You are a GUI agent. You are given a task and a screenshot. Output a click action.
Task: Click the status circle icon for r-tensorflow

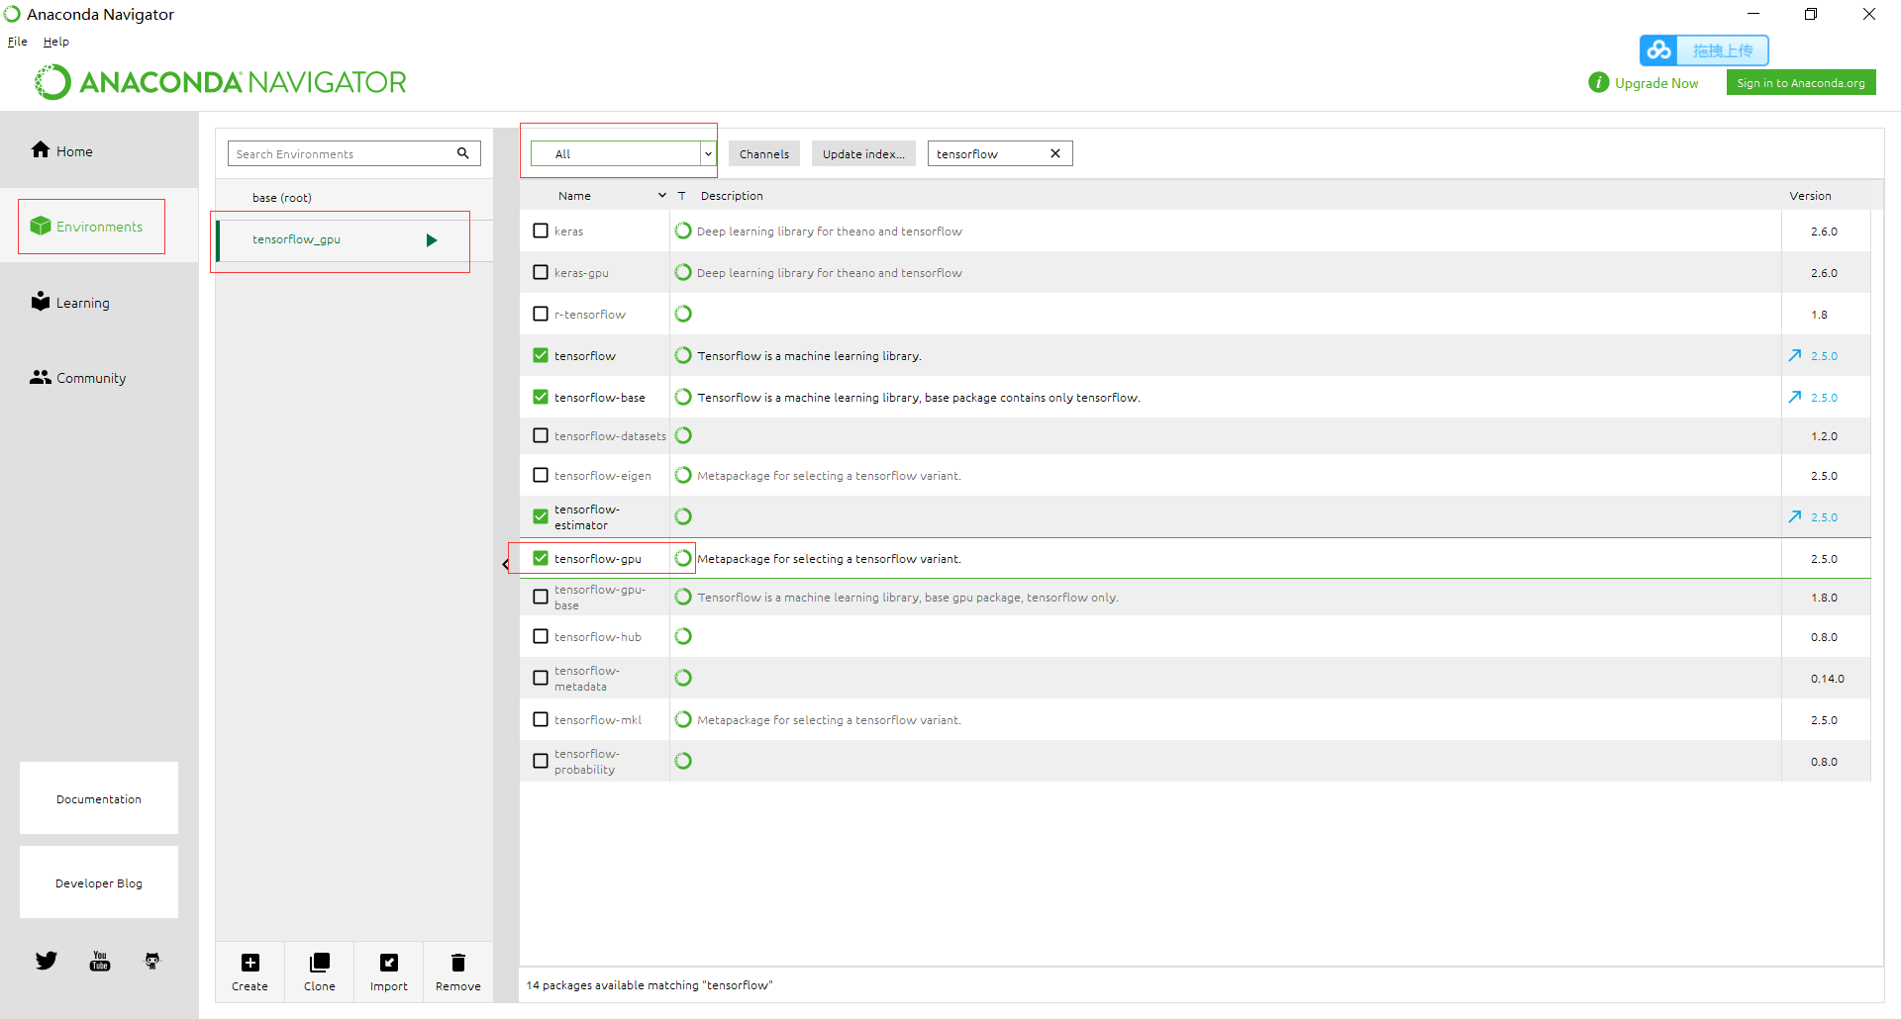[x=683, y=314]
